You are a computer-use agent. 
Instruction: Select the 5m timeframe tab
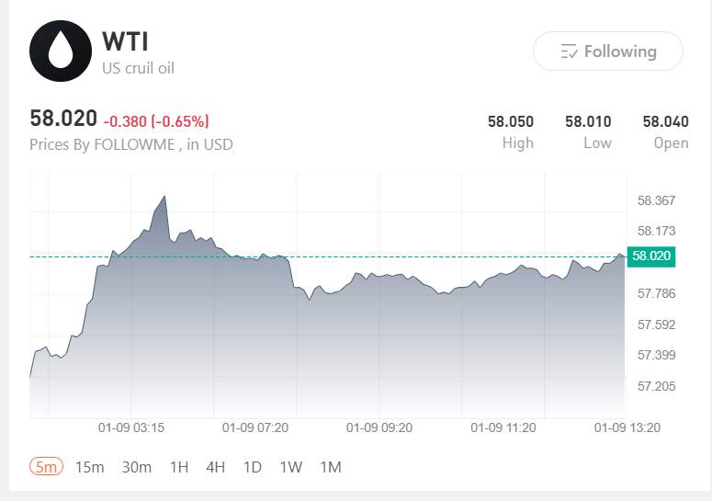pyautogui.click(x=45, y=467)
